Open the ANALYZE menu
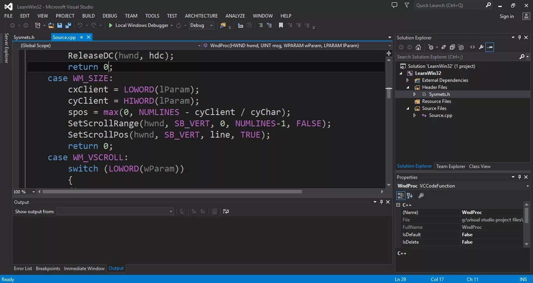 tap(235, 16)
